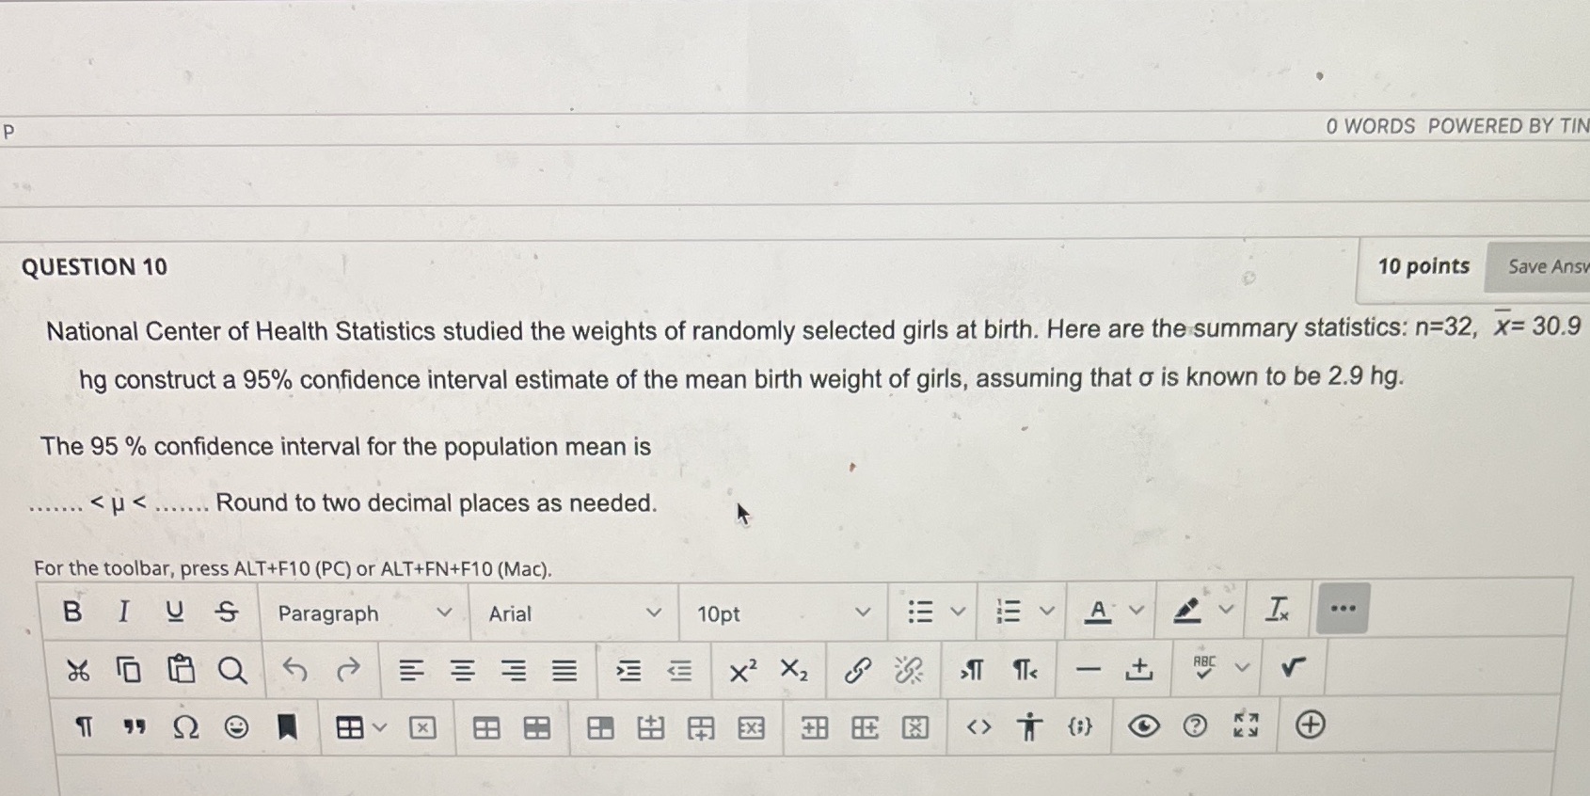Click the '0 WORDS' word count
The height and width of the screenshot is (796, 1590).
tap(1370, 126)
